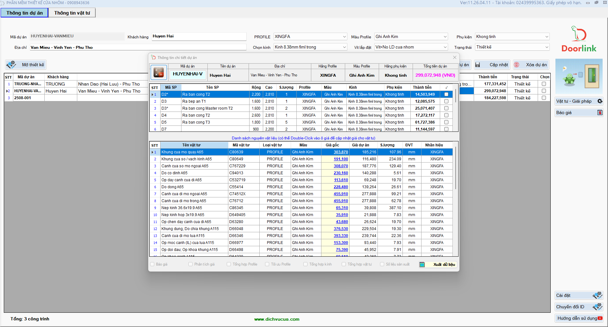Tick the checkbox for product row D3
Image resolution: width=608 pixels, height=327 pixels.
click(x=446, y=101)
